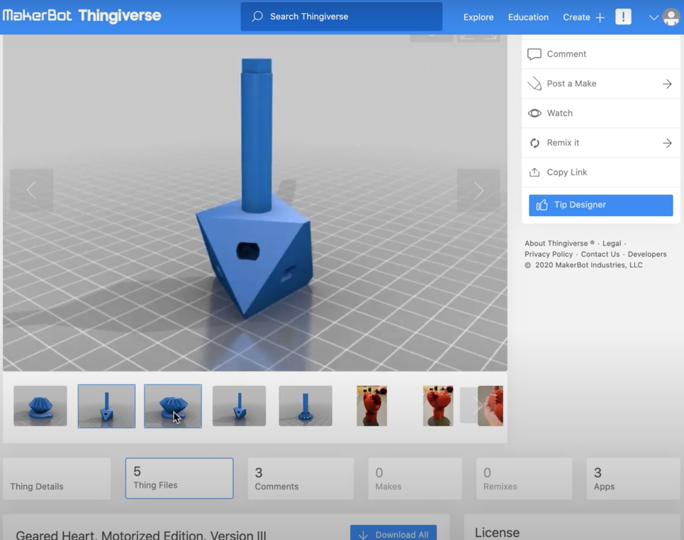Click the 2020 MakerBot Industries copyright text
684x540 pixels.
[x=584, y=265]
